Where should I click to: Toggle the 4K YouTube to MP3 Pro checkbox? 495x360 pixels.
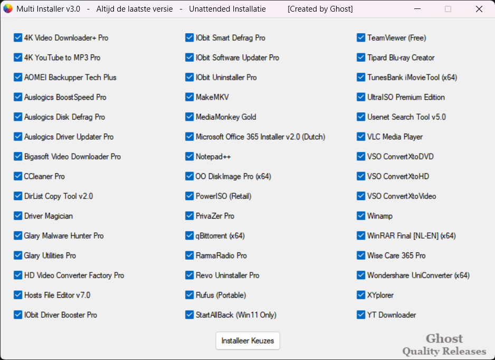pyautogui.click(x=18, y=58)
